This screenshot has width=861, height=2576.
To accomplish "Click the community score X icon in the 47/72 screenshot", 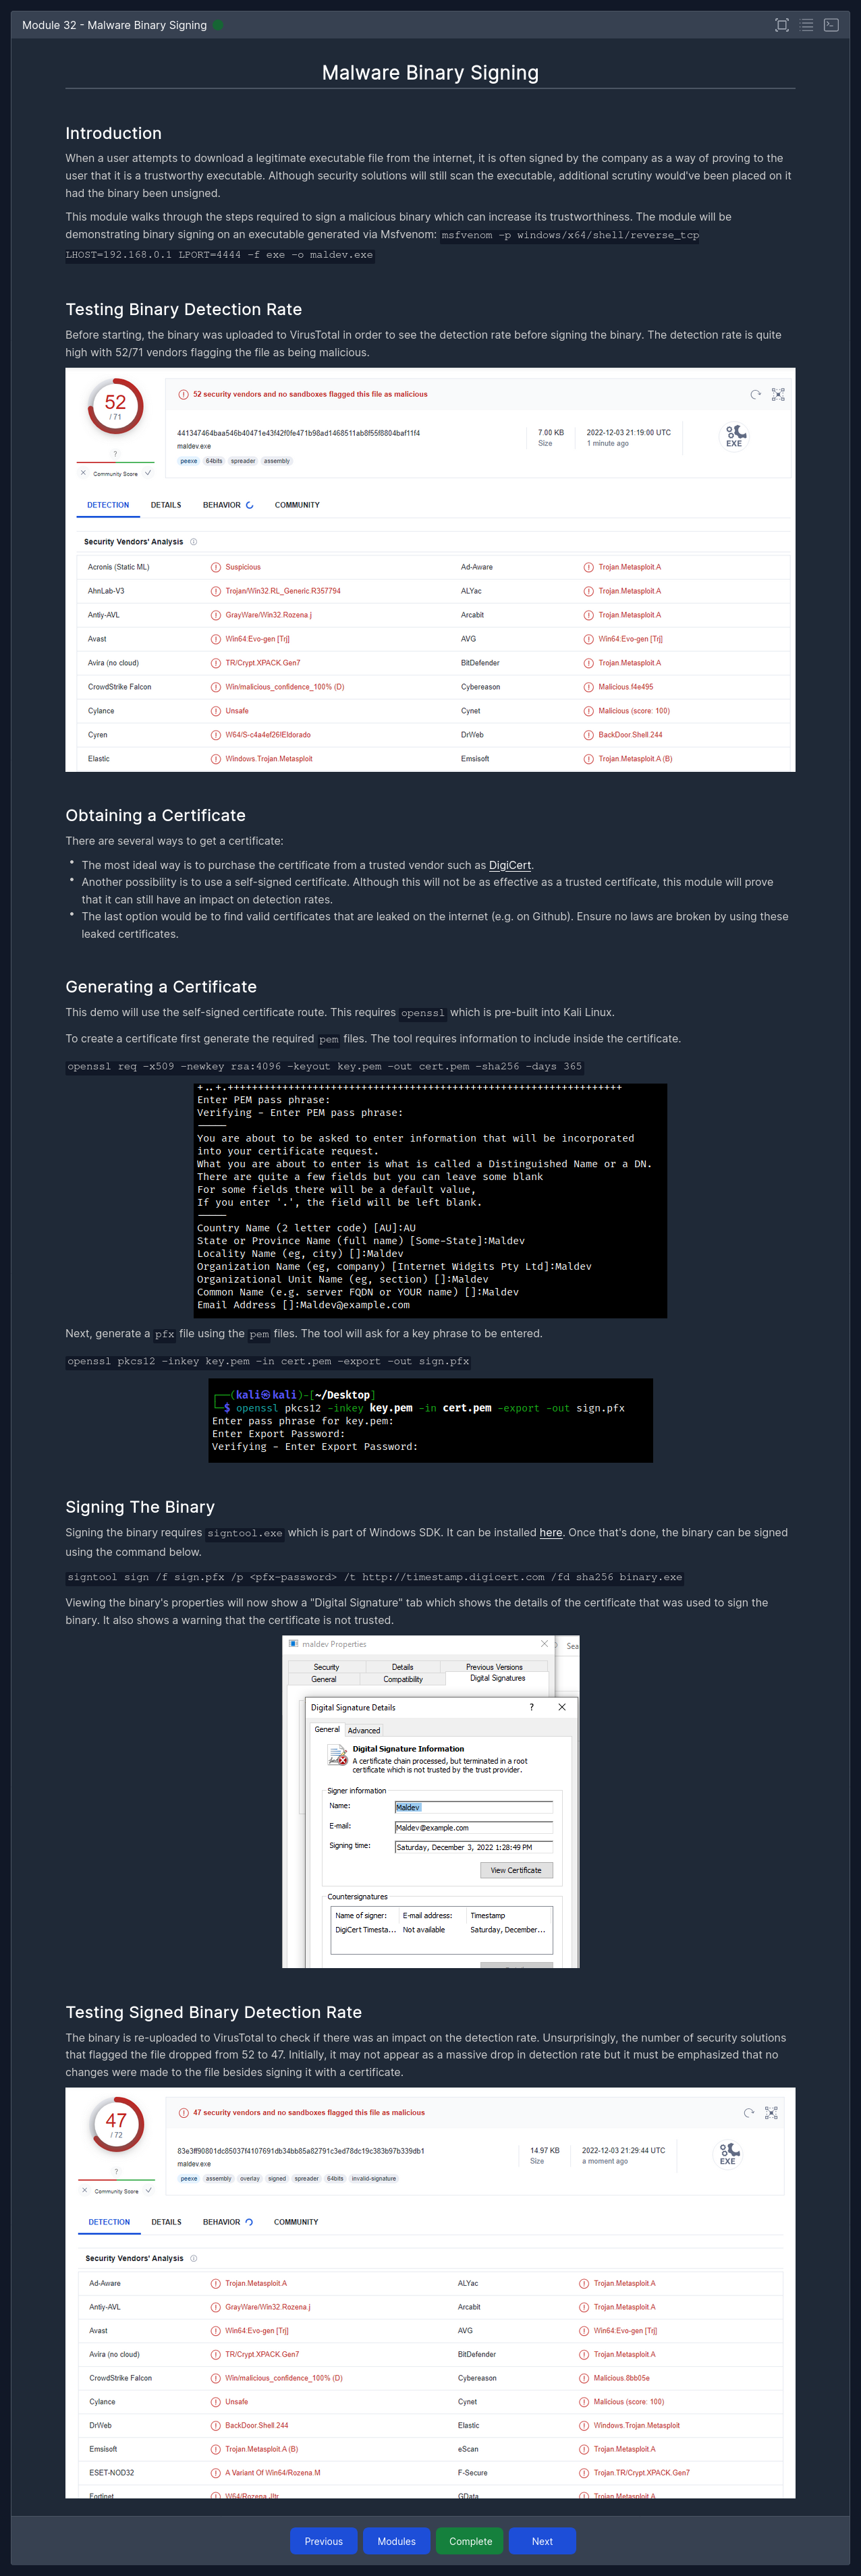I will (x=84, y=2190).
